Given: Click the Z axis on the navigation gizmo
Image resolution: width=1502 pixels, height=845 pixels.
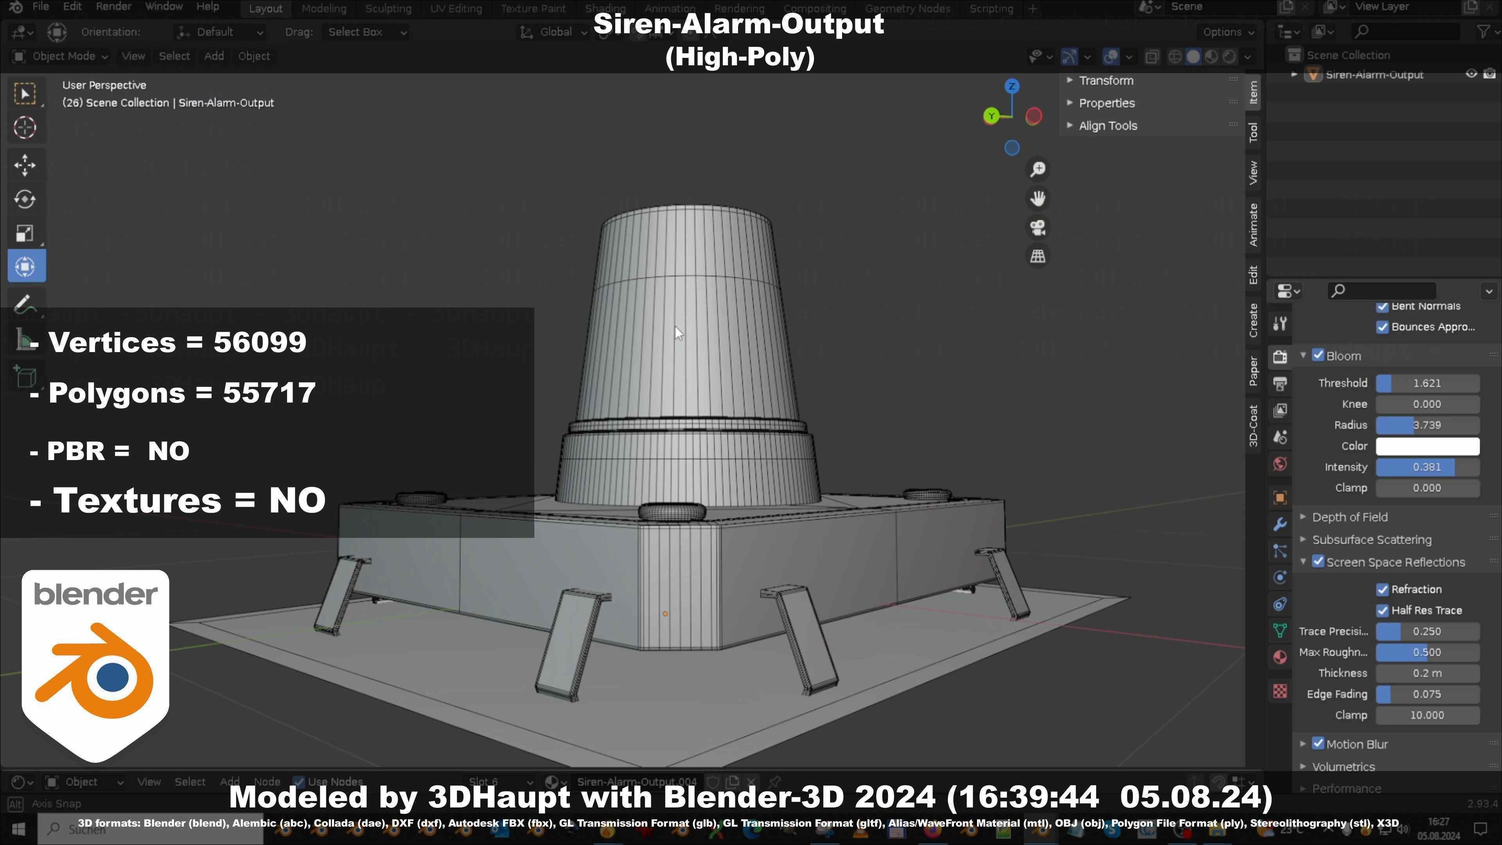Looking at the screenshot, I should [1012, 86].
